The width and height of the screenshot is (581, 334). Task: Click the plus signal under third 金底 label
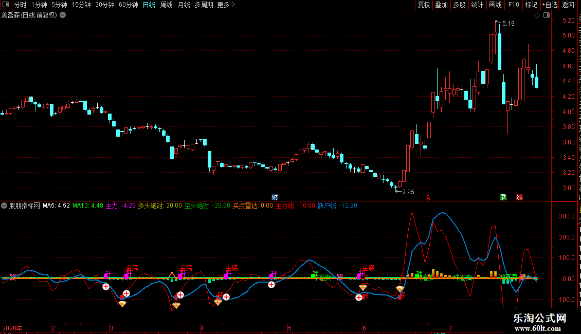[226, 296]
